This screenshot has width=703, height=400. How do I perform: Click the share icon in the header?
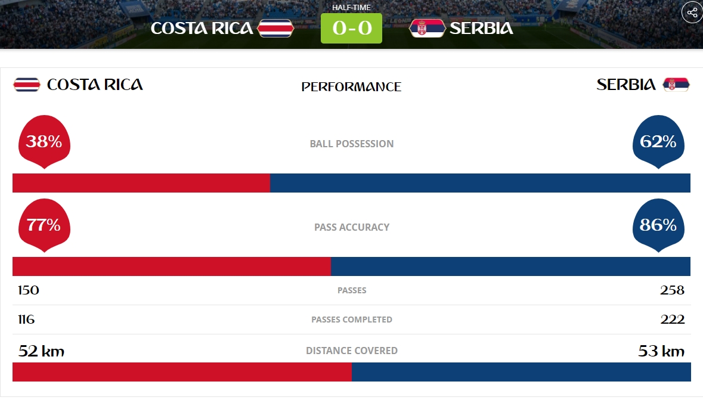click(x=692, y=12)
